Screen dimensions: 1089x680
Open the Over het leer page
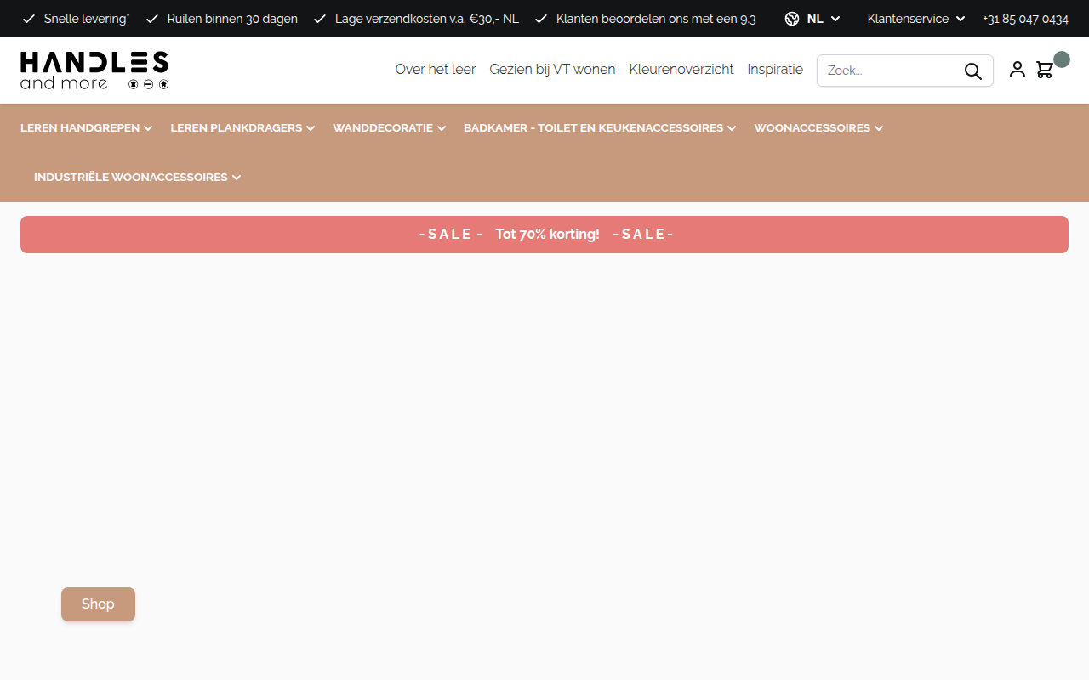click(436, 70)
